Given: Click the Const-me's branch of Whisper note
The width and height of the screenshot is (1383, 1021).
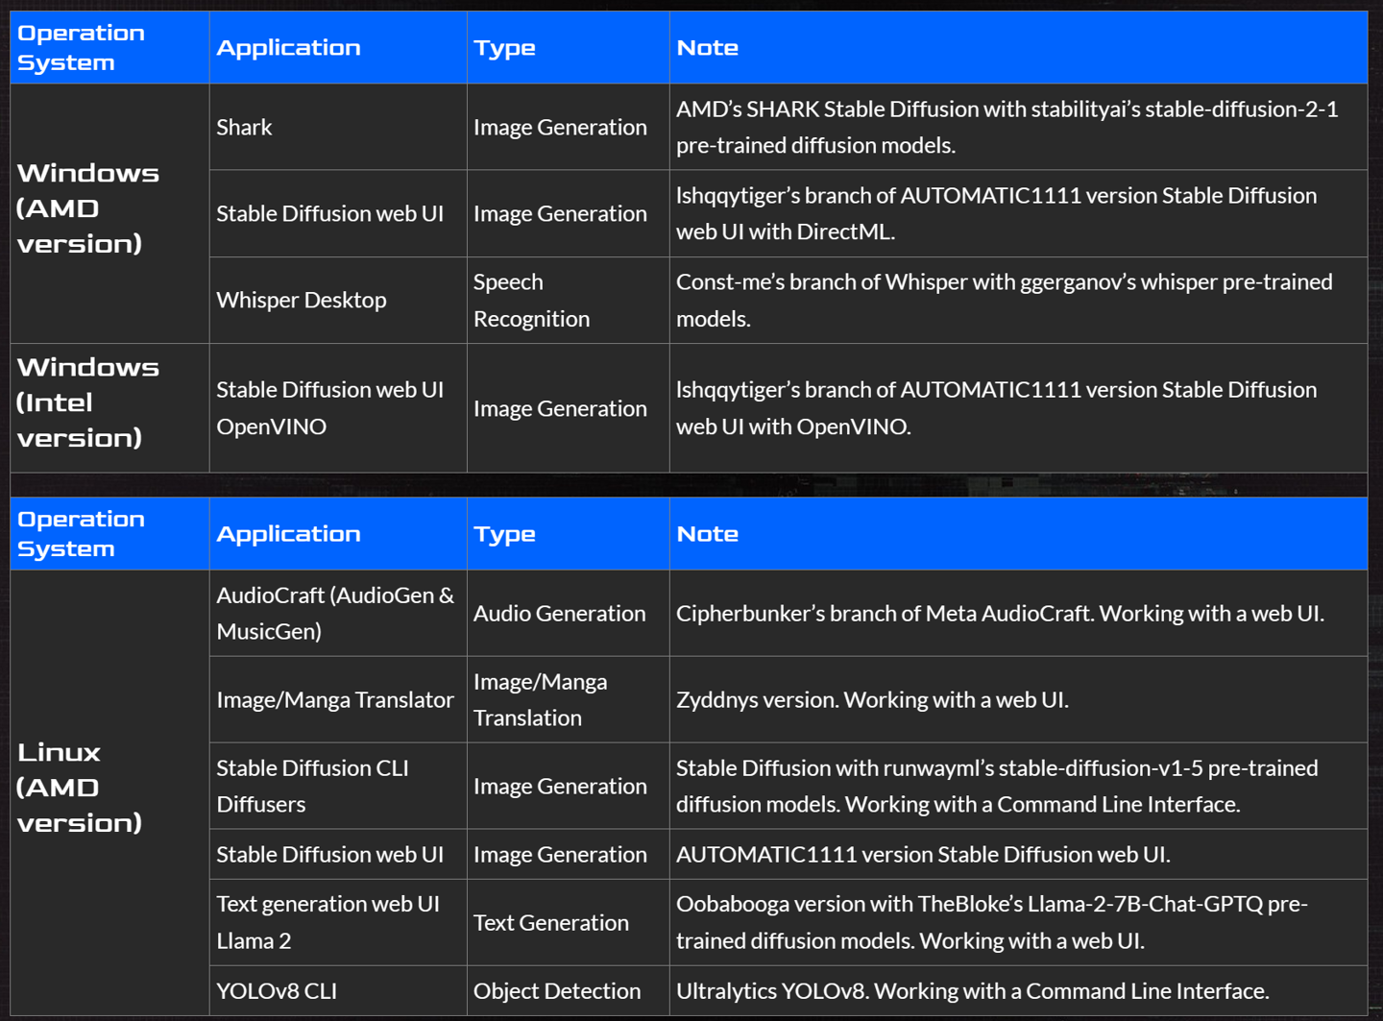Looking at the screenshot, I should click(x=1018, y=300).
